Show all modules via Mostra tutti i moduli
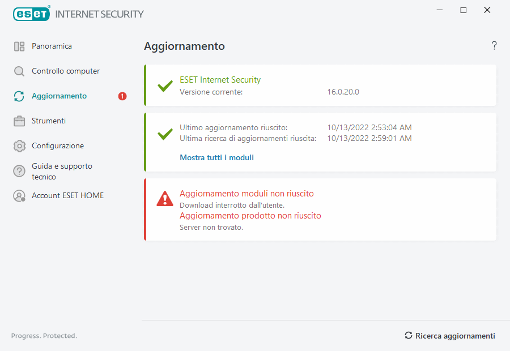The height and width of the screenshot is (351, 510). click(216, 158)
